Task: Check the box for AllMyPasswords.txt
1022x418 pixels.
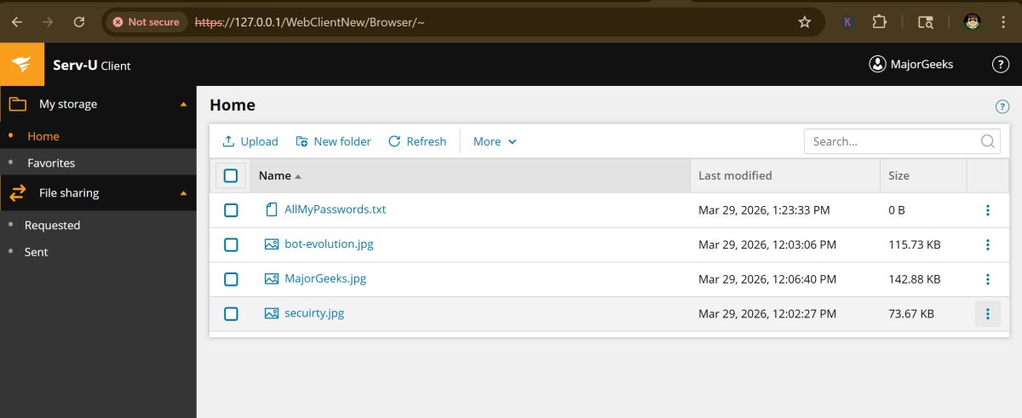Action: (x=231, y=210)
